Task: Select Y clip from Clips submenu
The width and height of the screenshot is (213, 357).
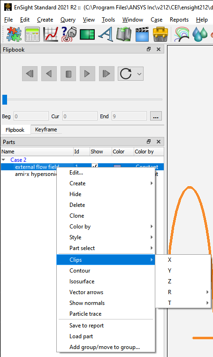Action: pyautogui.click(x=183, y=271)
